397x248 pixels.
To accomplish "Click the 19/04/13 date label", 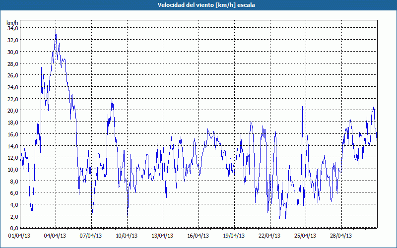I will [234, 236].
